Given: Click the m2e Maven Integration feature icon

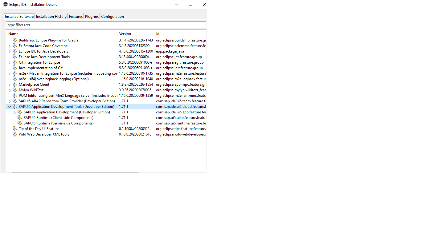Looking at the screenshot, I should point(15,73).
